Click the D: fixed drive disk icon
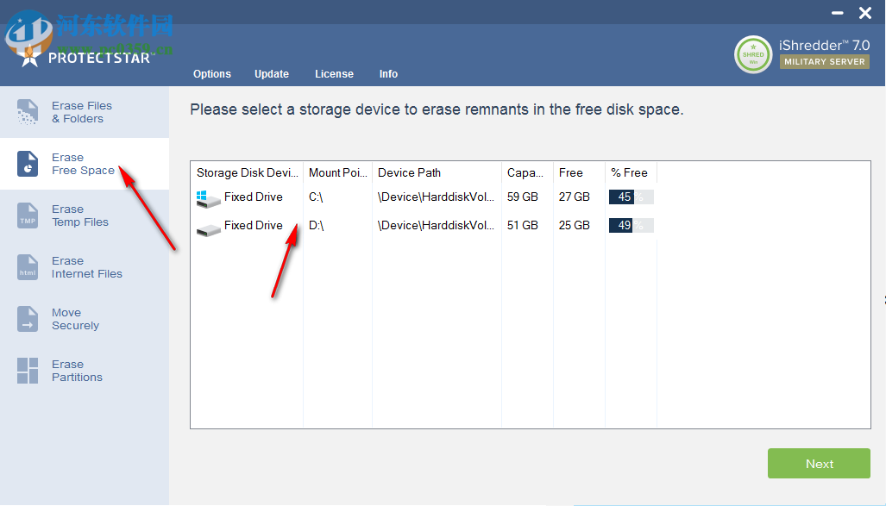 click(x=208, y=228)
